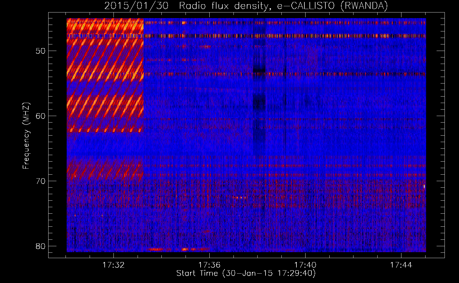Click the 17:36 time tick label
Image resolution: width=459 pixels, height=283 pixels.
[x=209, y=265]
